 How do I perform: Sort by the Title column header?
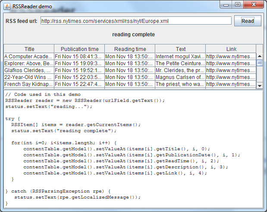click(x=29, y=49)
